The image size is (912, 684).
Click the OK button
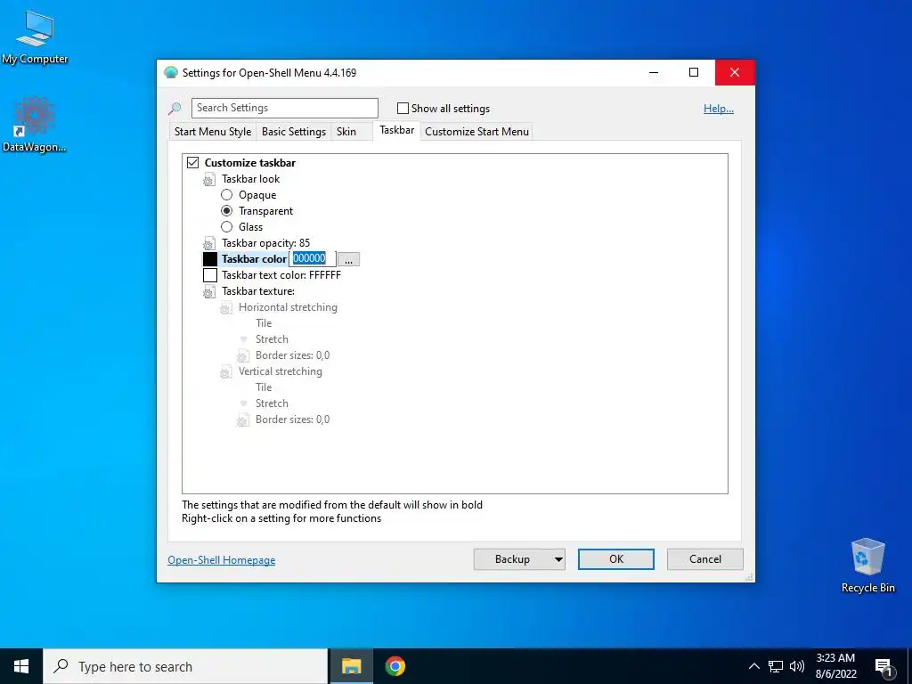point(616,559)
